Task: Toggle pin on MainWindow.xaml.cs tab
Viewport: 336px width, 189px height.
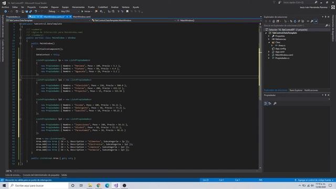Action: pos(67,17)
